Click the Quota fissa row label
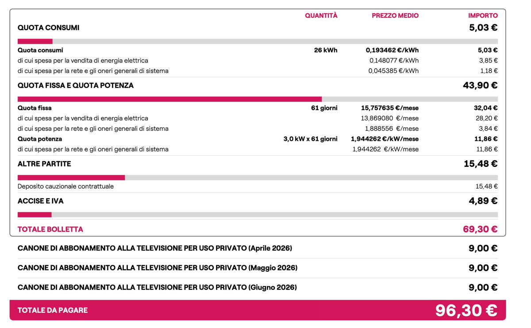Viewport: 531px width, 328px height. pos(35,108)
